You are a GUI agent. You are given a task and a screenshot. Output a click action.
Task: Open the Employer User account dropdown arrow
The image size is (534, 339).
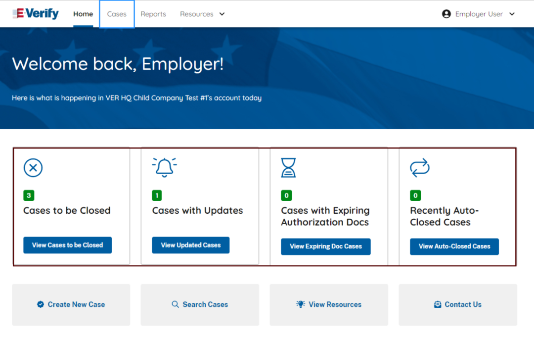tap(512, 14)
